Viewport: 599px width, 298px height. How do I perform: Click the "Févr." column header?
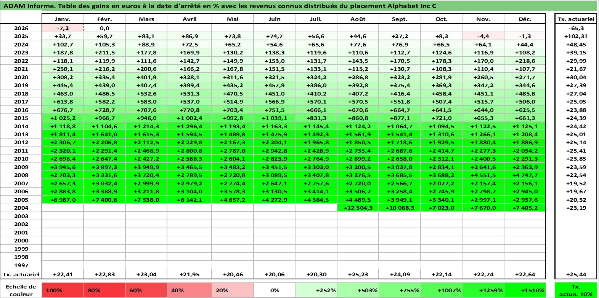pos(104,19)
